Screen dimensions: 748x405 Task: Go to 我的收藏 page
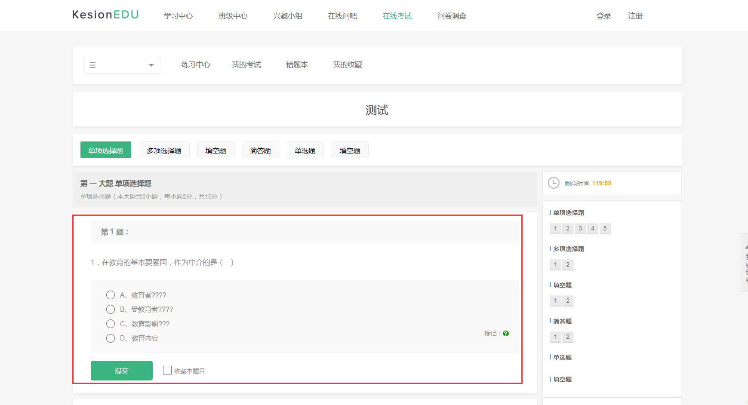tap(347, 64)
